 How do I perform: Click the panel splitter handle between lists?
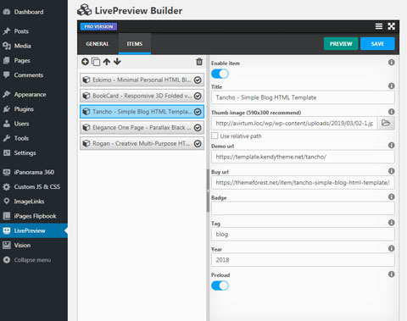(x=208, y=191)
